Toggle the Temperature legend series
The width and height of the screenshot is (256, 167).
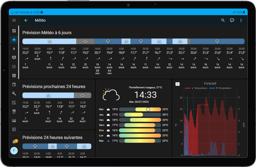[196, 88]
